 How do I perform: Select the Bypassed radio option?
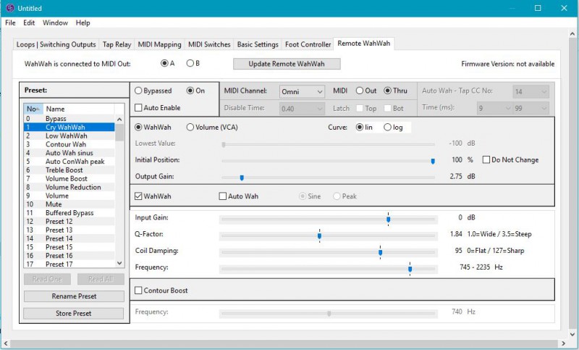pos(139,91)
